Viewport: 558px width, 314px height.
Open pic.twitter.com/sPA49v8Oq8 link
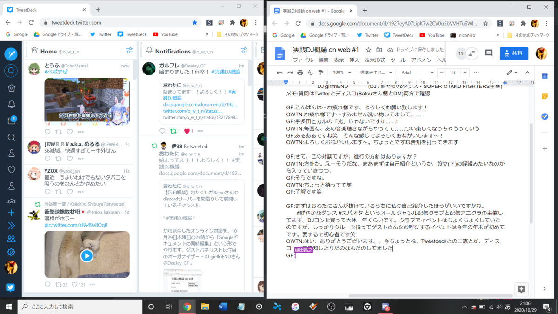(76, 225)
